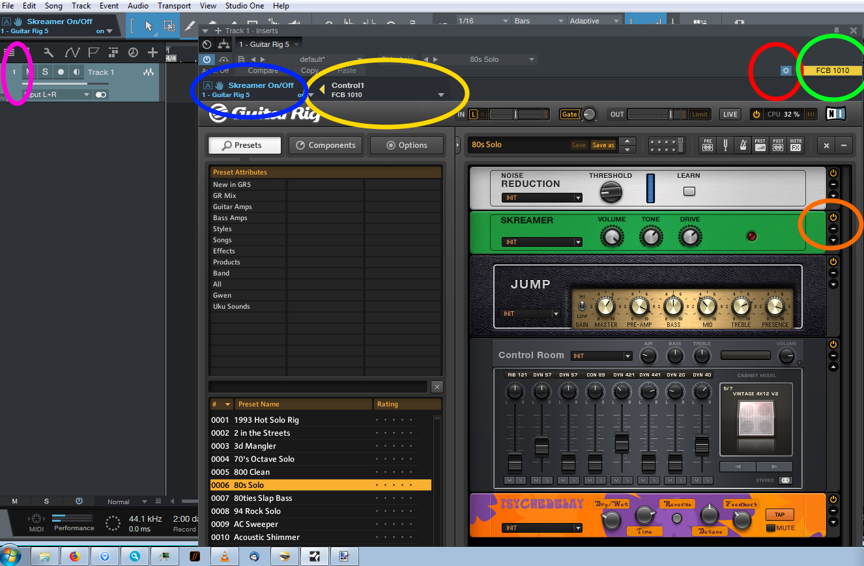Open the 1 - Guitar Rig 5 insert dropdown

point(268,44)
